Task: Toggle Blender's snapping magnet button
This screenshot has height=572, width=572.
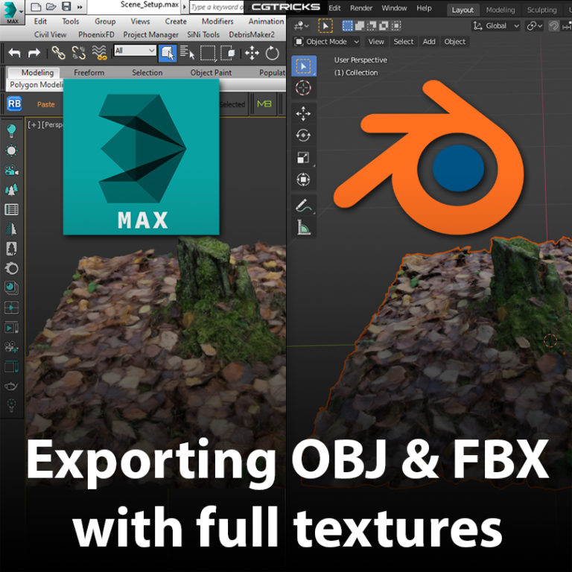Action: pos(553,25)
